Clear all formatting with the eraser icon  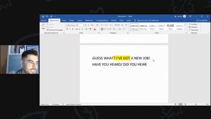coord(97,25)
